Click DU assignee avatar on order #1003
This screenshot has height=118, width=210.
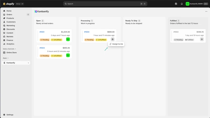coord(68,55)
